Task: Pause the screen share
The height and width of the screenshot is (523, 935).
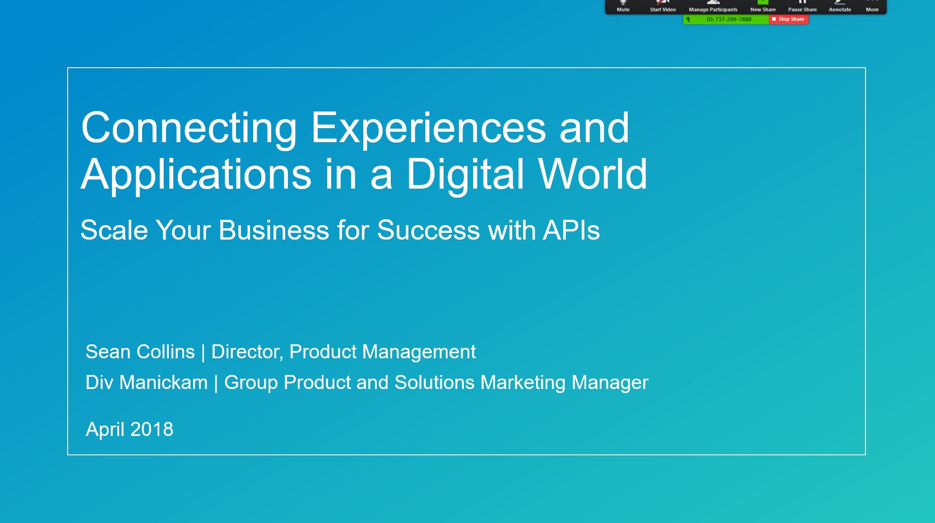Action: (x=802, y=6)
